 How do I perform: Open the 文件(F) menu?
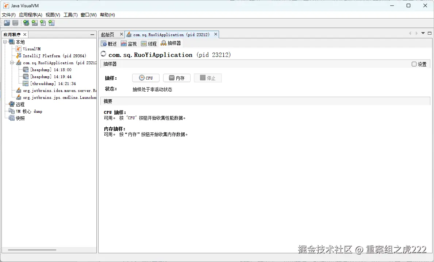coord(9,15)
